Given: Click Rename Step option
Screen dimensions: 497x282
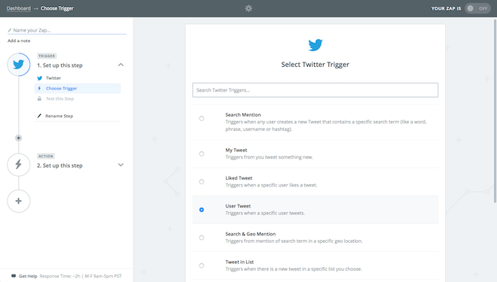Looking at the screenshot, I should 59,116.
